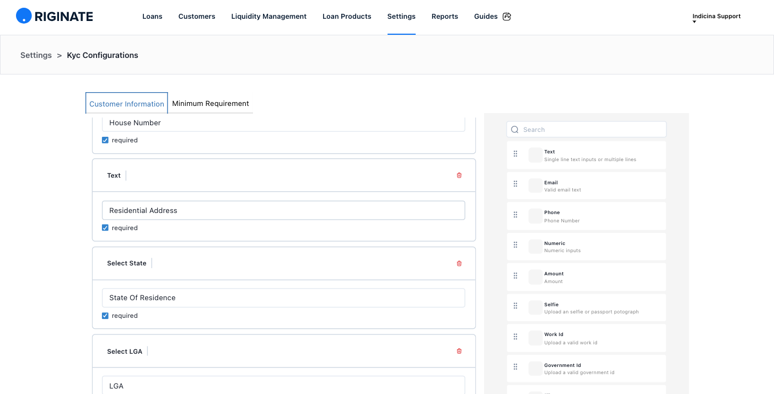Select the Text component name

(550, 152)
